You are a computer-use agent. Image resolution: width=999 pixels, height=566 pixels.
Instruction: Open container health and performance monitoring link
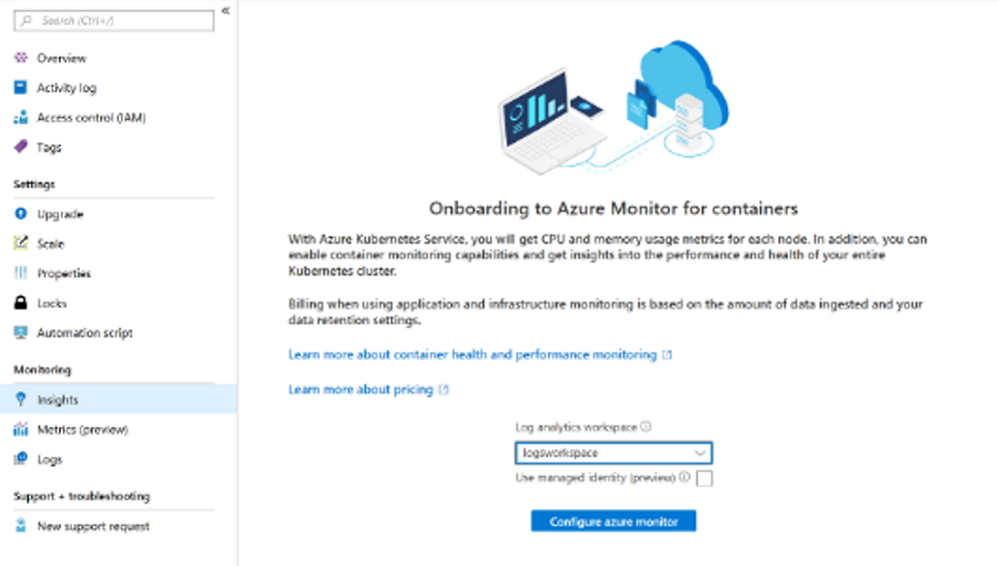pyautogui.click(x=473, y=354)
